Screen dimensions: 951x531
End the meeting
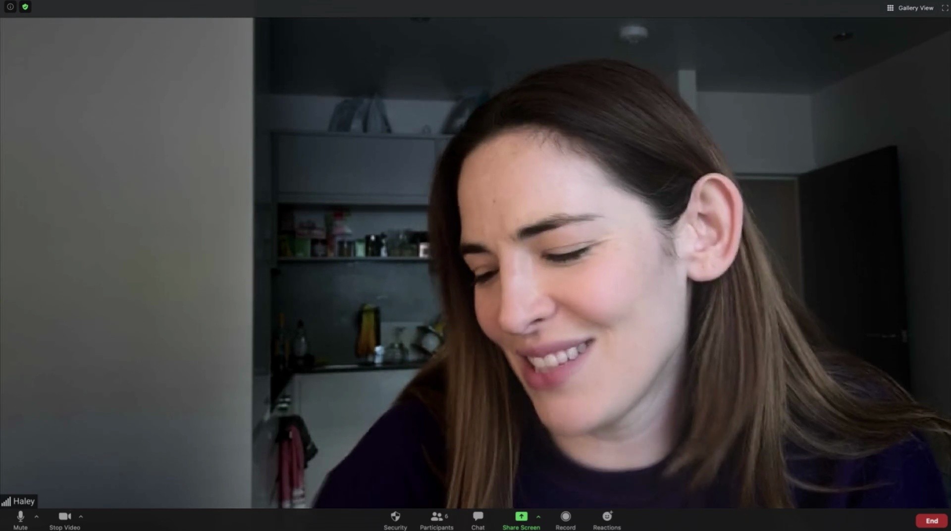(932, 521)
